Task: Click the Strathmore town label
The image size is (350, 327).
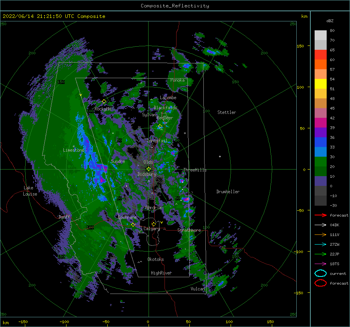Action: [x=189, y=230]
